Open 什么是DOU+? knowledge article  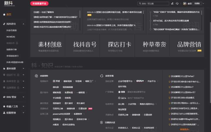[x=182, y=87]
